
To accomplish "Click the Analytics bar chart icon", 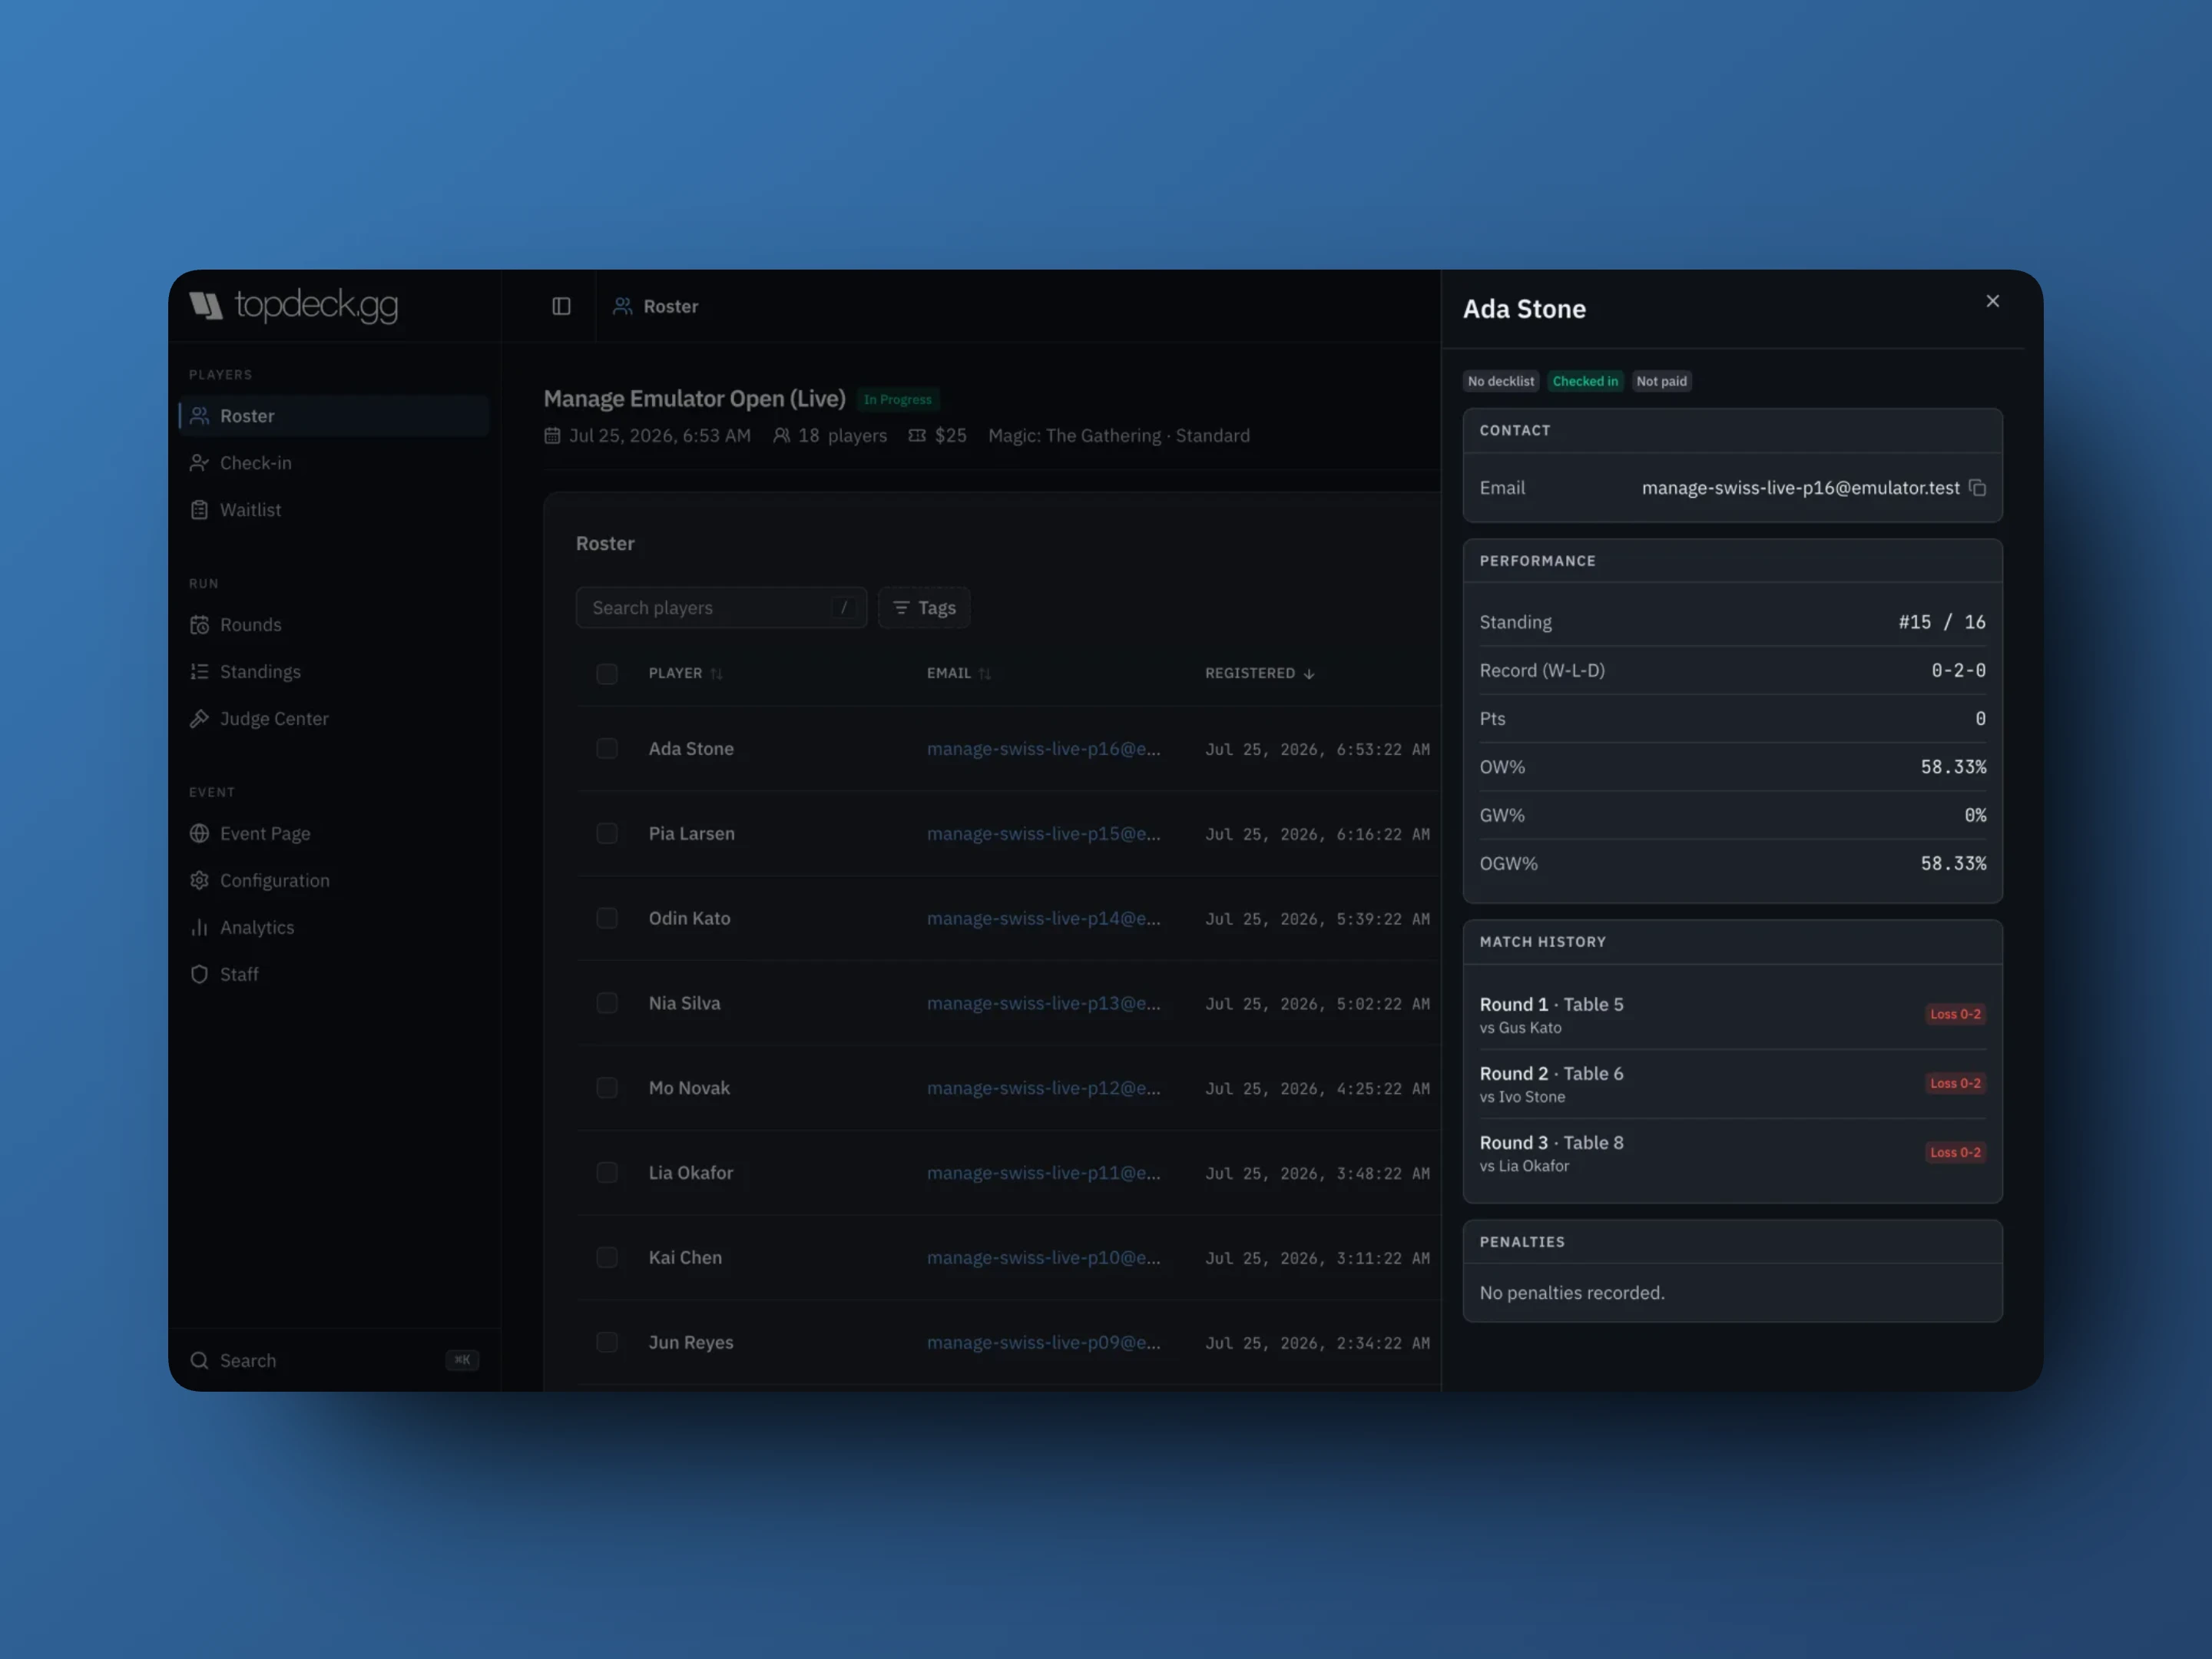I will 199,928.
